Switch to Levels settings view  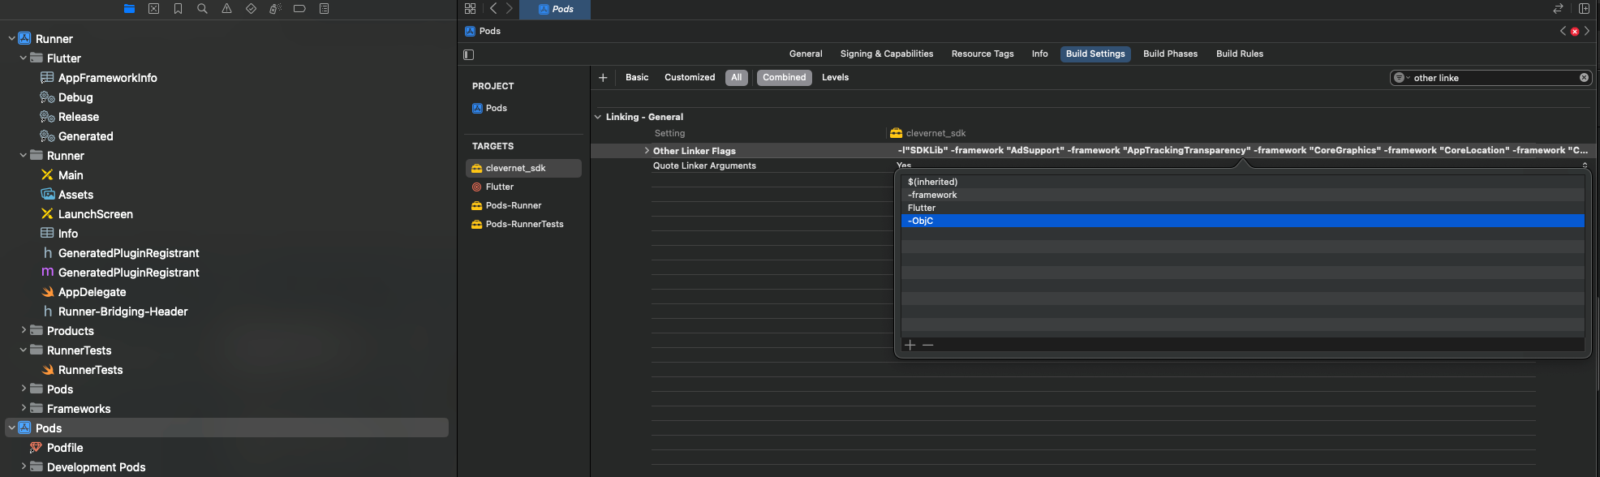pos(835,78)
